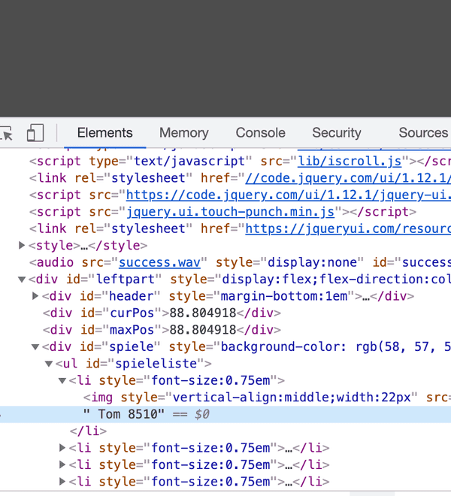Image resolution: width=451 pixels, height=496 pixels.
Task: Collapse the spieleliste ul node
Action: coord(49,364)
